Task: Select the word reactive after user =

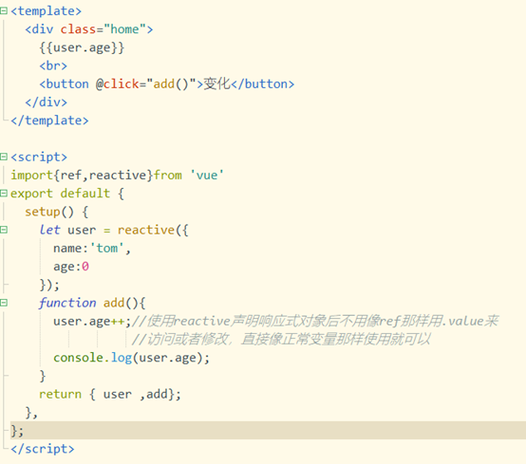Action: point(146,230)
